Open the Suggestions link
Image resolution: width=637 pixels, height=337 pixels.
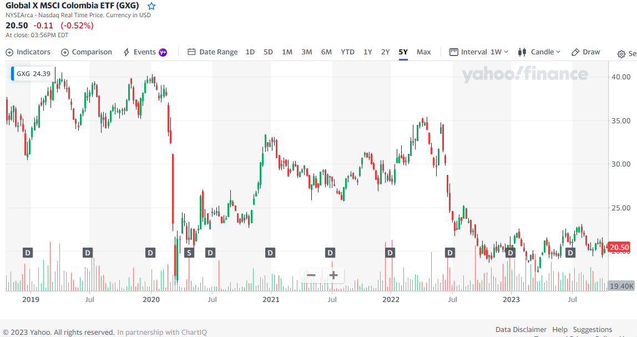(x=592, y=329)
